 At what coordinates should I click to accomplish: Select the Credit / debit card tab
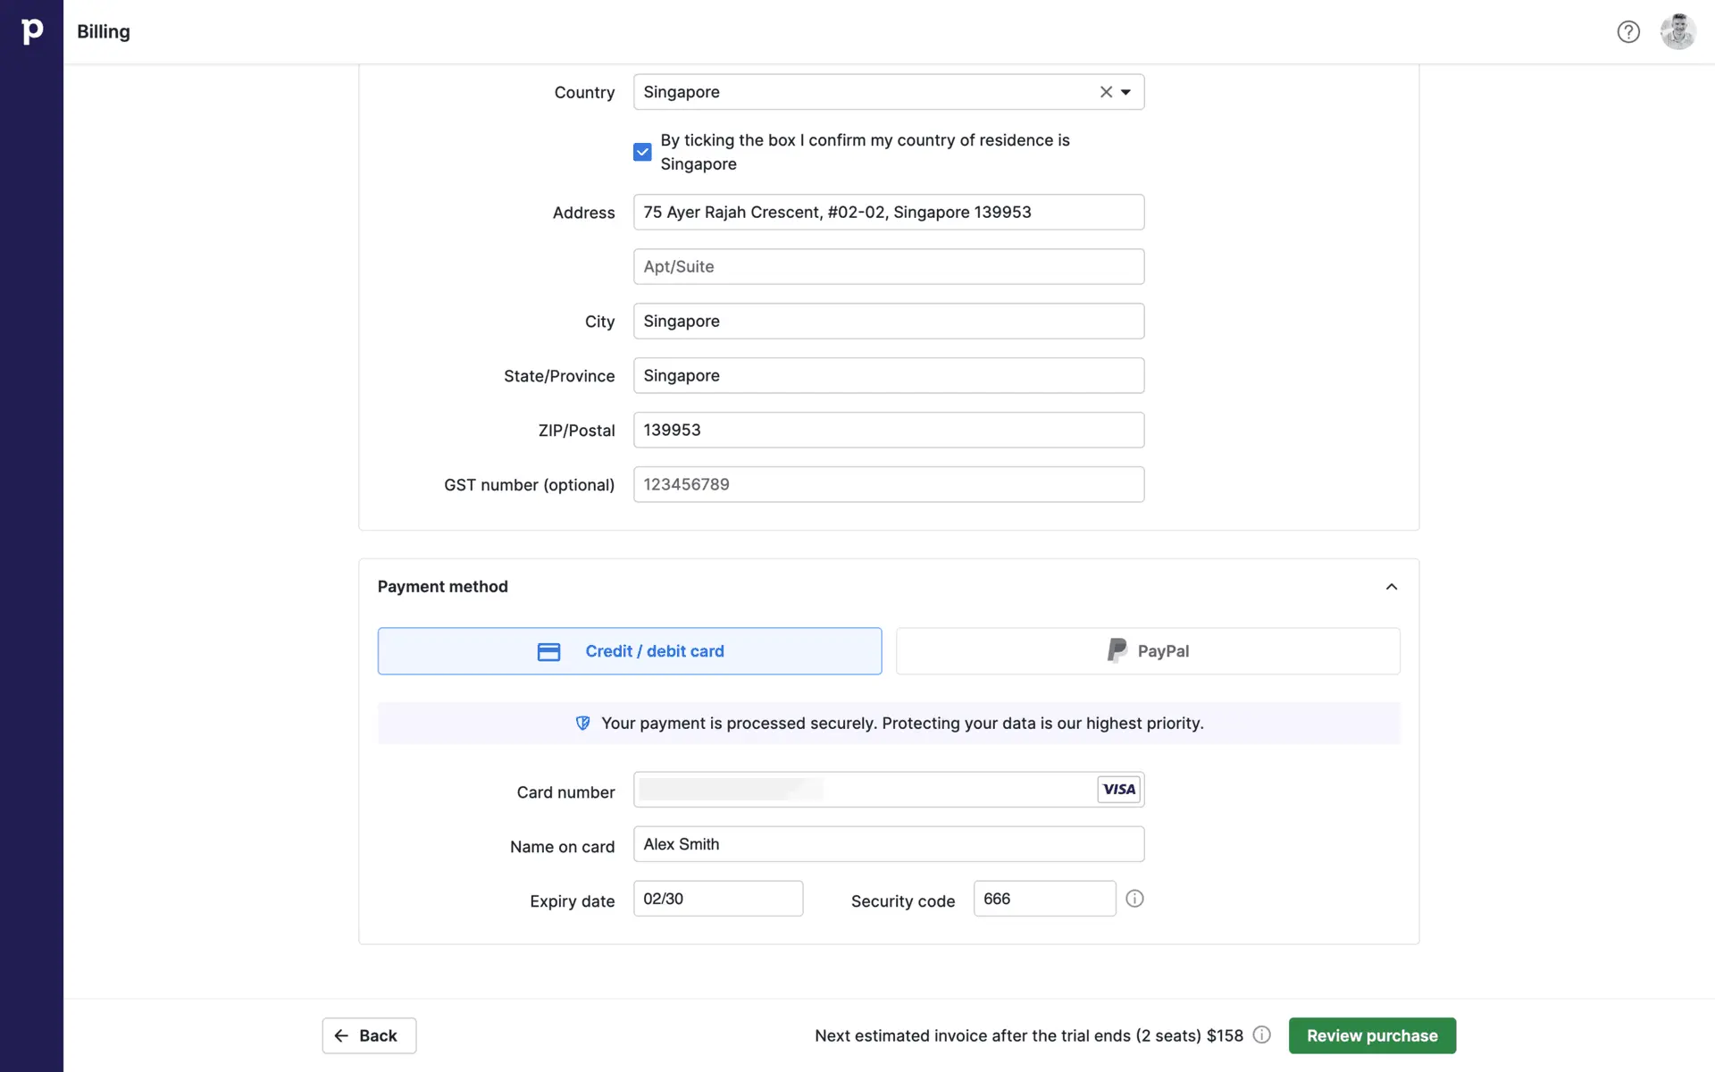tap(629, 651)
